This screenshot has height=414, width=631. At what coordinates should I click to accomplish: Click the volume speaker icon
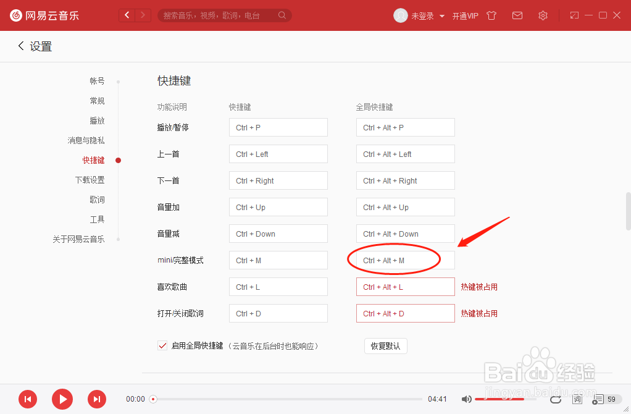click(x=467, y=399)
